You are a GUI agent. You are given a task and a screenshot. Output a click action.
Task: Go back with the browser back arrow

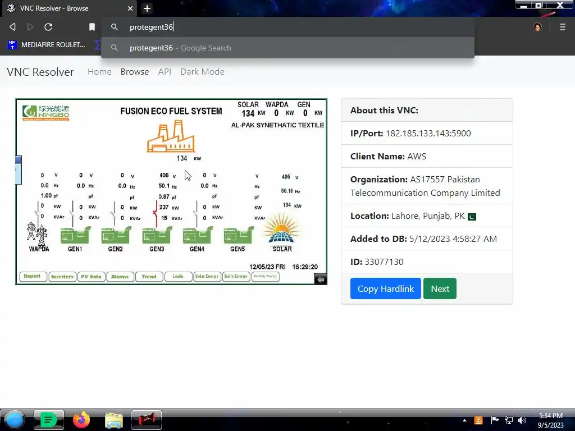click(x=12, y=27)
